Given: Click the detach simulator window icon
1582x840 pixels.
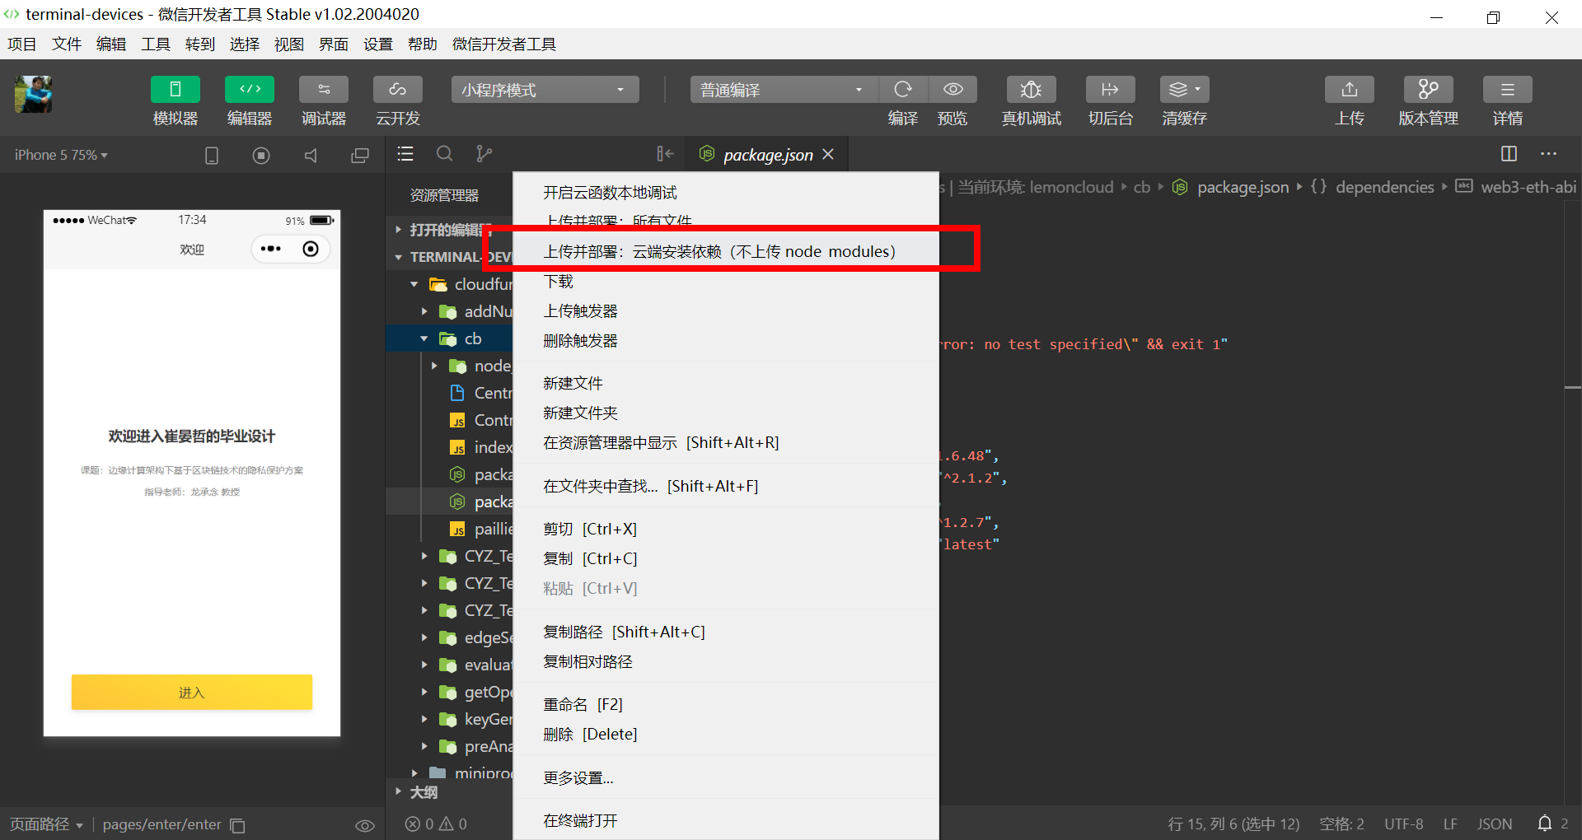Looking at the screenshot, I should point(360,155).
